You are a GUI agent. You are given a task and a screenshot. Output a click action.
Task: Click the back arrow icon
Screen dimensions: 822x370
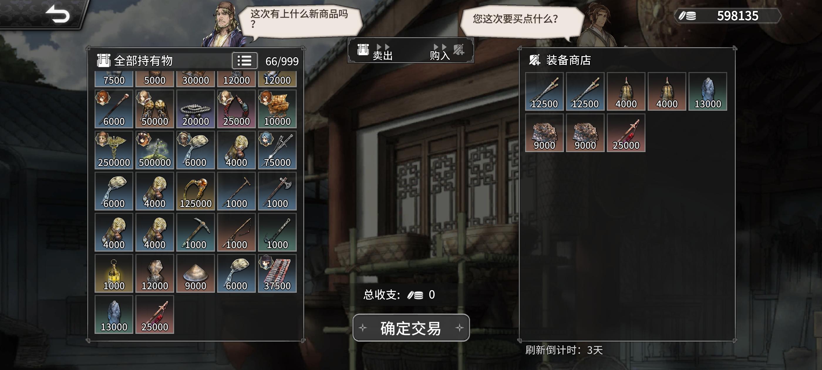pos(58,14)
